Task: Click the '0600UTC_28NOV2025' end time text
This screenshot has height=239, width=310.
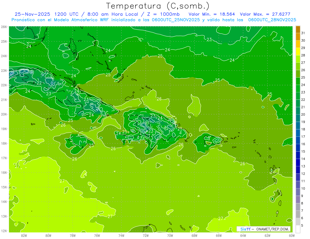Action: [272, 20]
